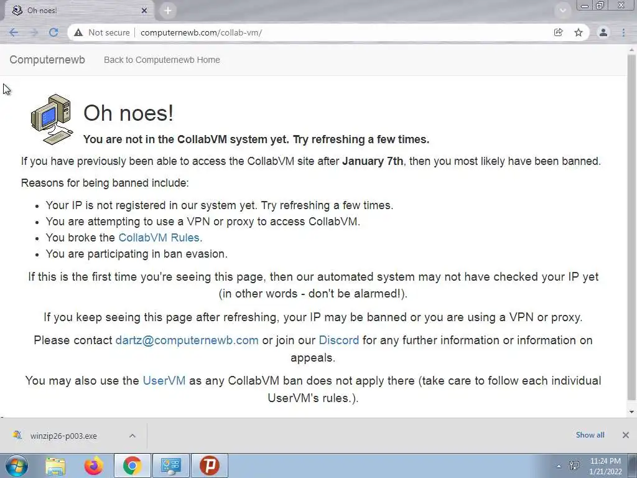This screenshot has height=478, width=637.
Task: Close the Oh noes! tab
Action: (144, 11)
